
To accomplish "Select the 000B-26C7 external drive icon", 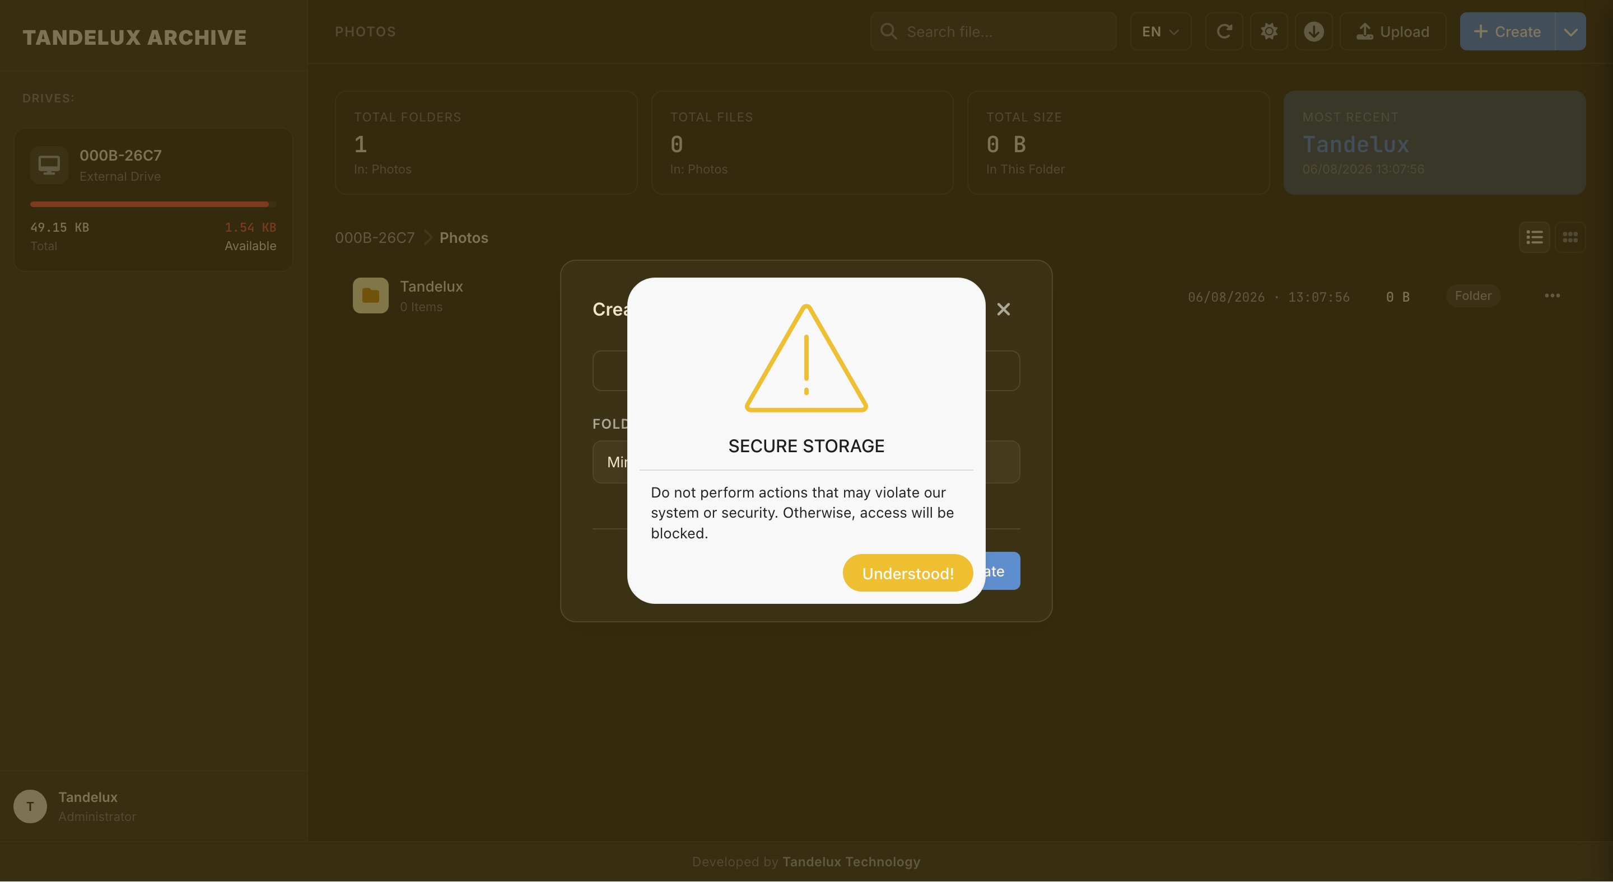I will click(x=49, y=165).
